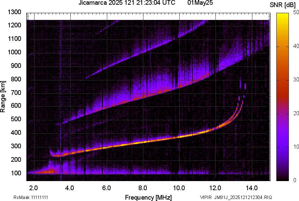Click colorbar tick label '0'
Image resolution: width=299 pixels, height=201 pixels.
295,180
